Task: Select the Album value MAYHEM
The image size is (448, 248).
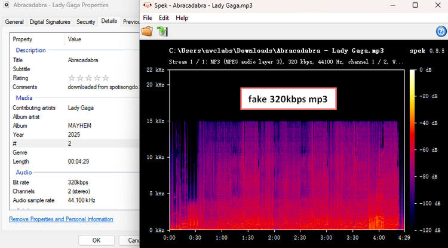Action: (x=79, y=125)
